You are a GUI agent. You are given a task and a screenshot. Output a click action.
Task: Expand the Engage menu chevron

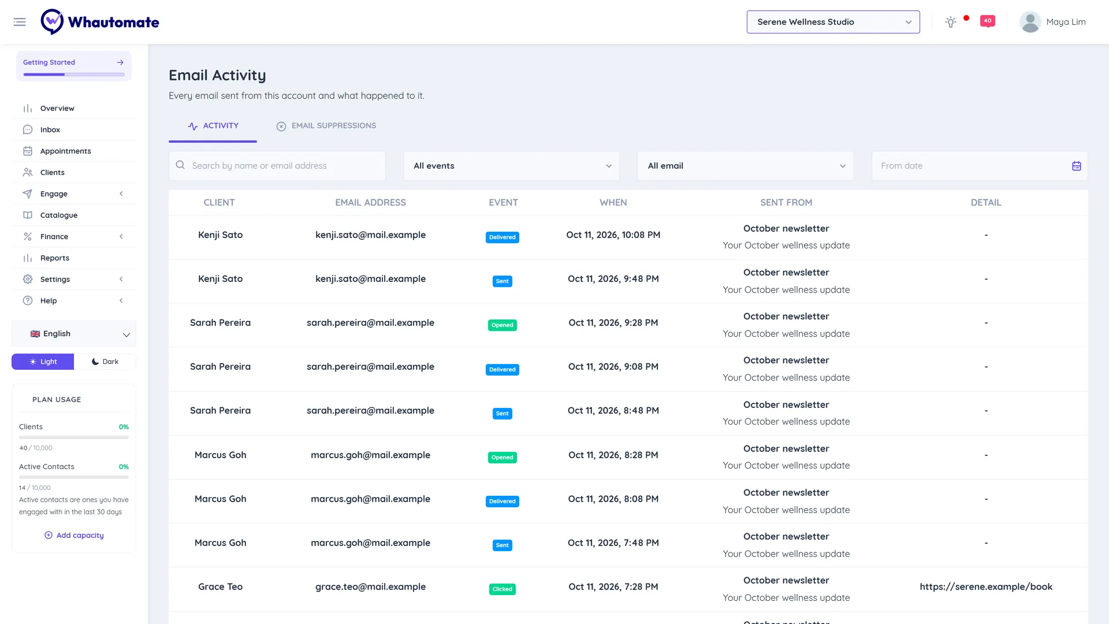(x=121, y=194)
